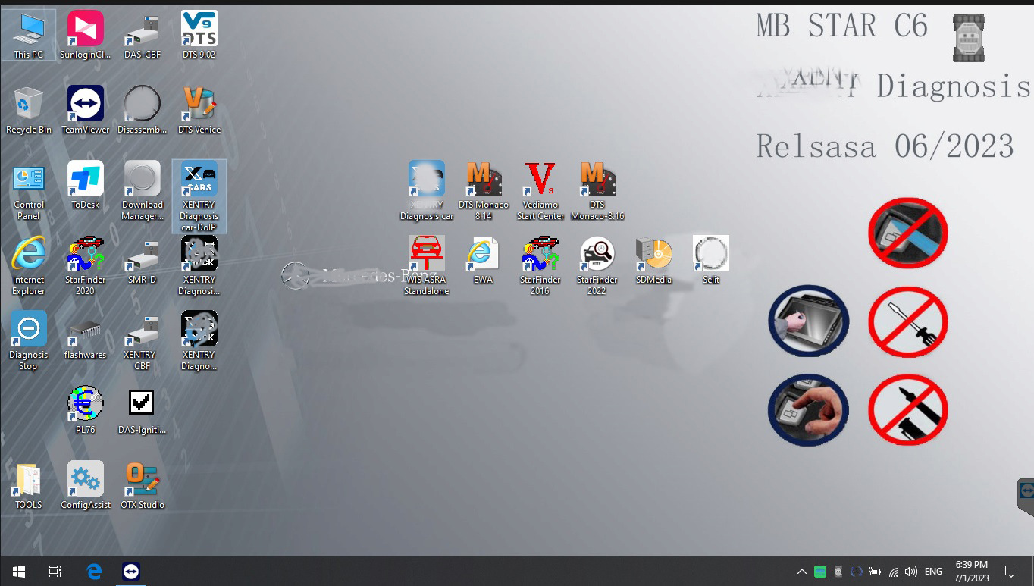Launch XENTRY CBF shortcut
Screen dimensions: 1034x586
click(142, 341)
